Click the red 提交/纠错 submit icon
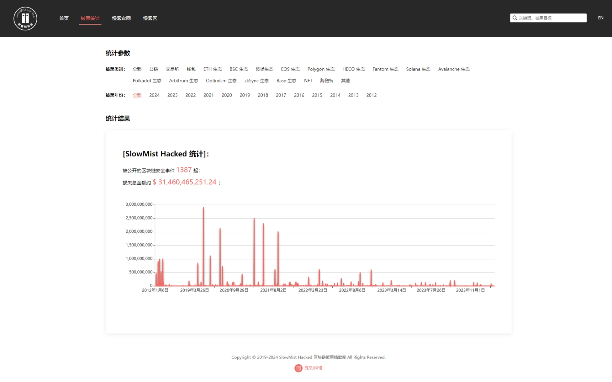Screen dimensions: 612x382 pos(298,368)
